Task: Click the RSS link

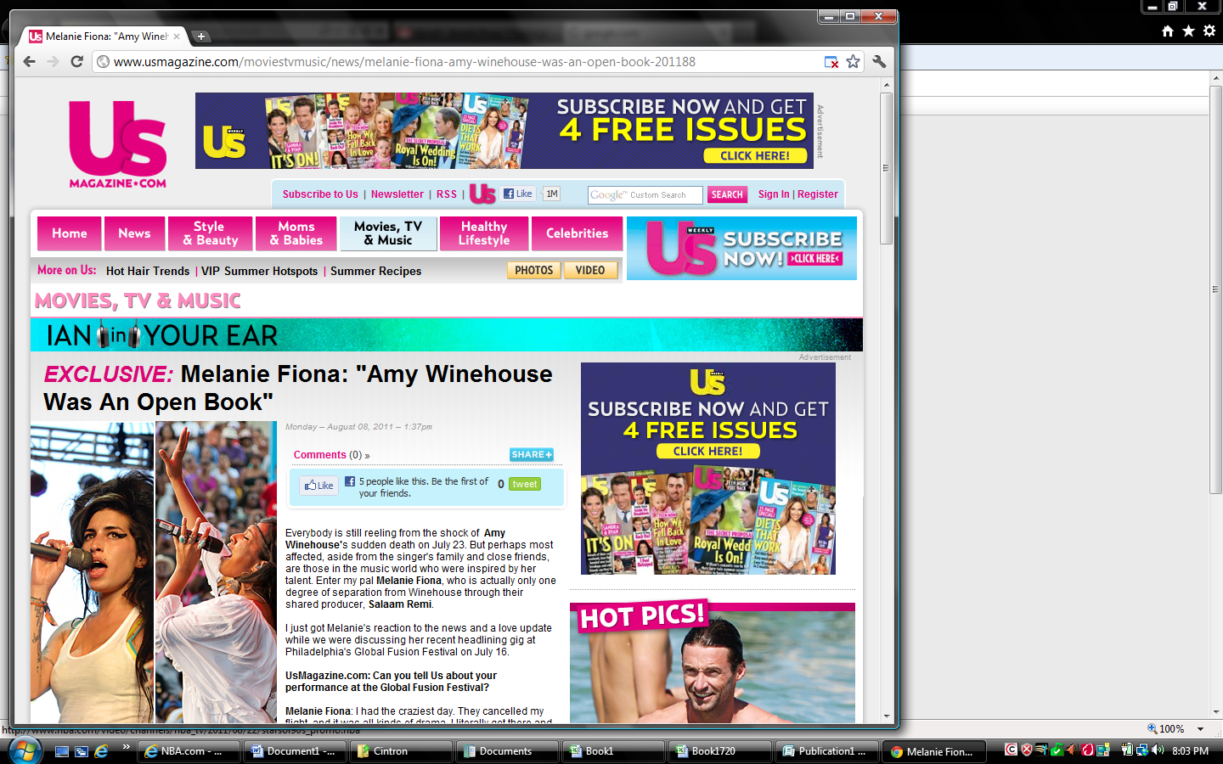Action: pyautogui.click(x=447, y=194)
